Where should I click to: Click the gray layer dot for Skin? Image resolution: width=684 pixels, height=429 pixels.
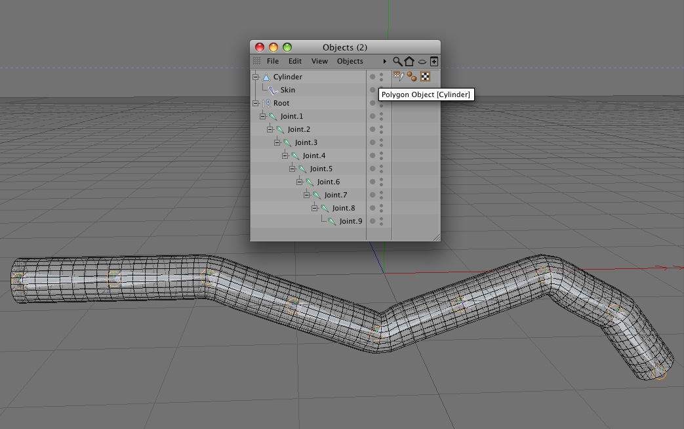pyautogui.click(x=372, y=90)
